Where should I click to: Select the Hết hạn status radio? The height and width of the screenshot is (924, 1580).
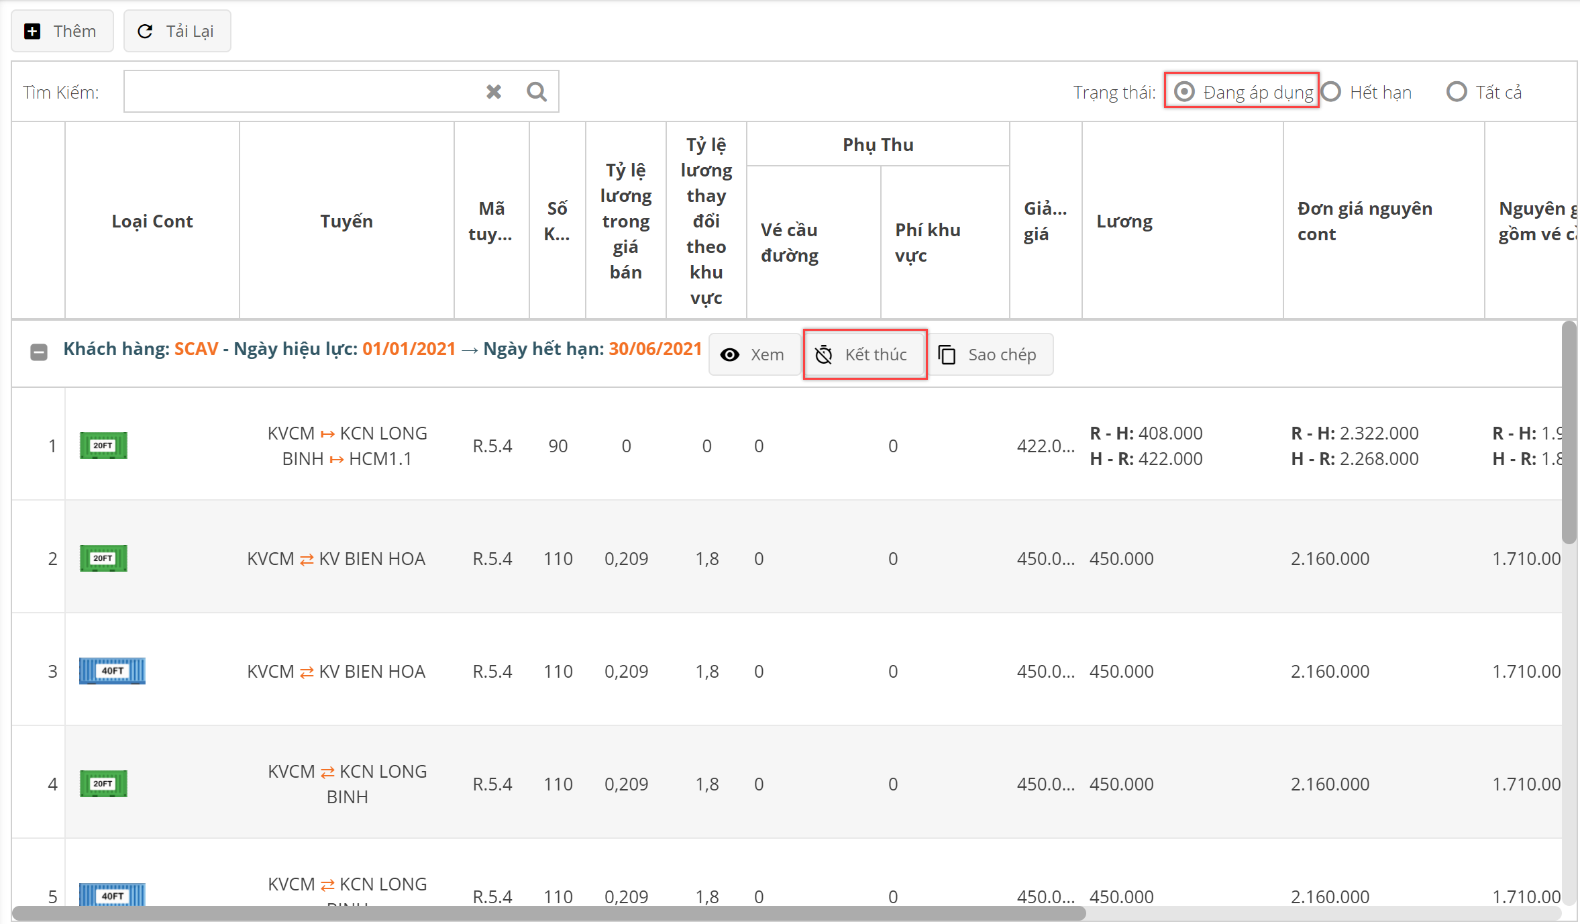(1332, 92)
